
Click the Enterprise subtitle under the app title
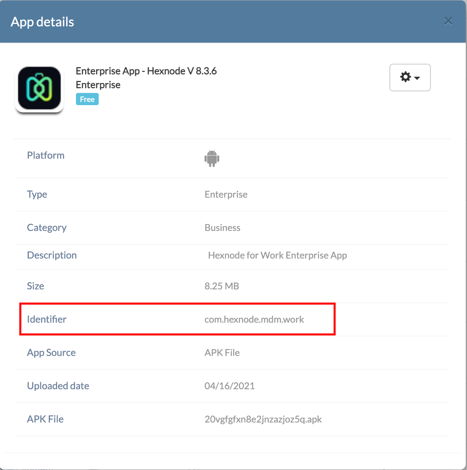click(98, 85)
